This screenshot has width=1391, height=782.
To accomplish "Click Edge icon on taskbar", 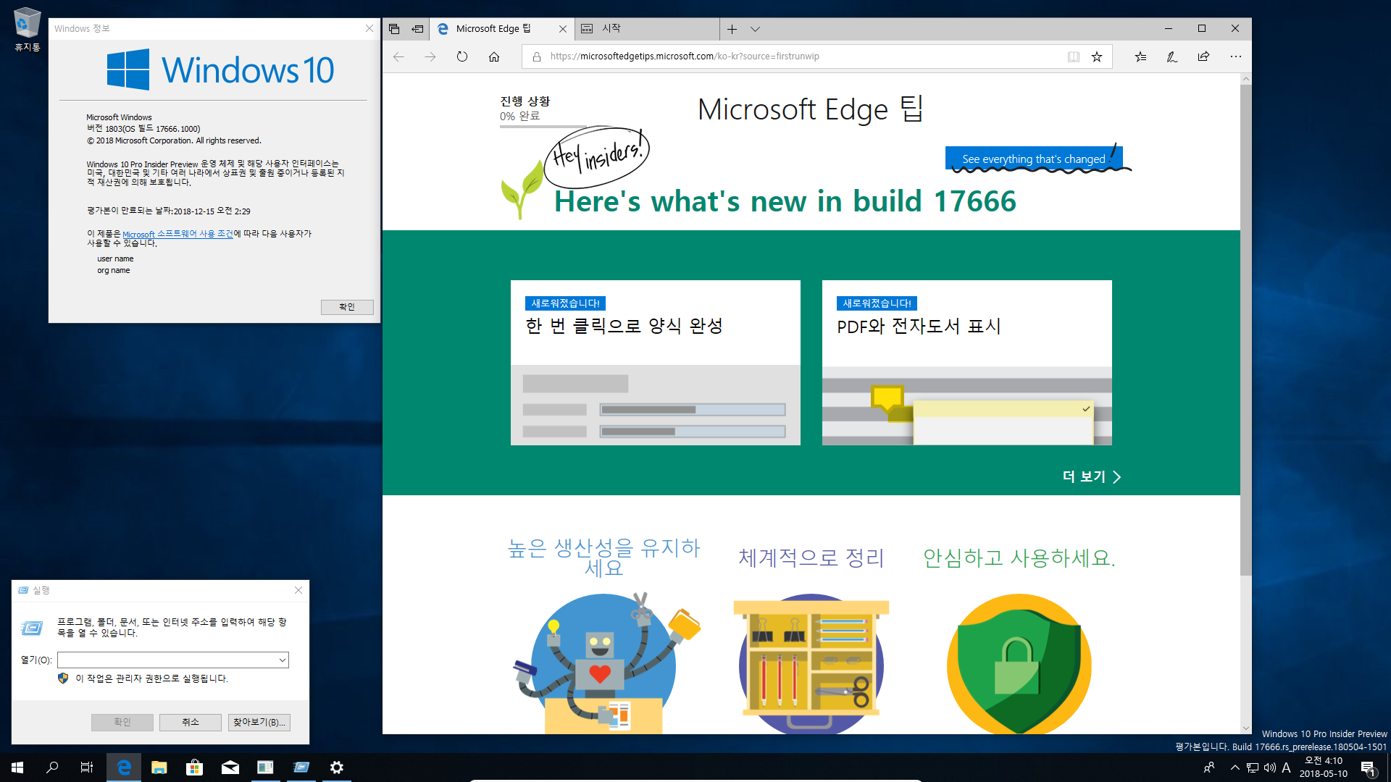I will point(124,768).
